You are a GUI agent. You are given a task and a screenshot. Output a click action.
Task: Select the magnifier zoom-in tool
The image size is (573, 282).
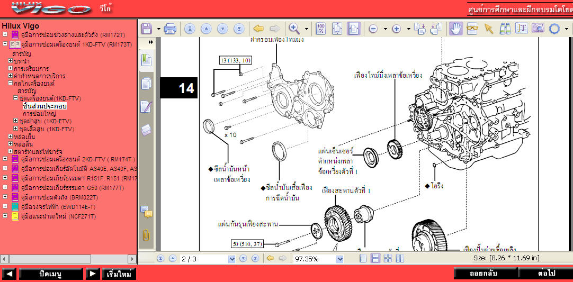click(294, 29)
